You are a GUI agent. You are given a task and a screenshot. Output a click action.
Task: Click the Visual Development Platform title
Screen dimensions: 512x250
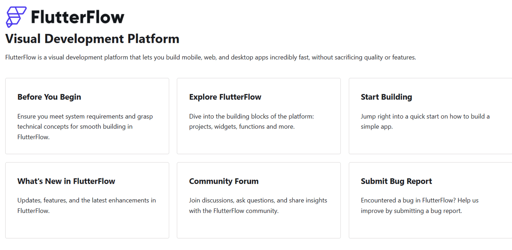coord(92,39)
